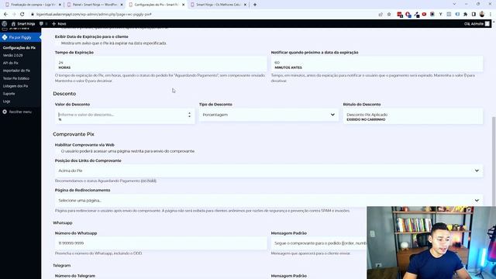Toggle Habilitar Comprovante via Web checkbox
496x279 pixels.
(x=58, y=151)
